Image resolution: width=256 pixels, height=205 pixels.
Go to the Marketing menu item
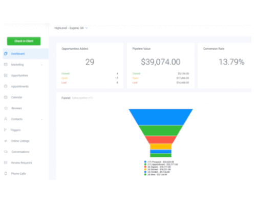(17, 65)
